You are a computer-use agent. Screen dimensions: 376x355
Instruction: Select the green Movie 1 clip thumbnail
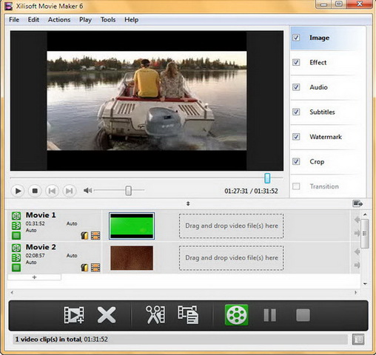pos(132,226)
